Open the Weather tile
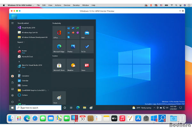Viewport: 192px width, 128px height. [x=73, y=65]
